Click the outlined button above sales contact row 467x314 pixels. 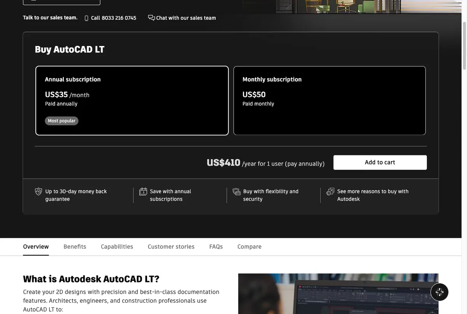pyautogui.click(x=61, y=2)
